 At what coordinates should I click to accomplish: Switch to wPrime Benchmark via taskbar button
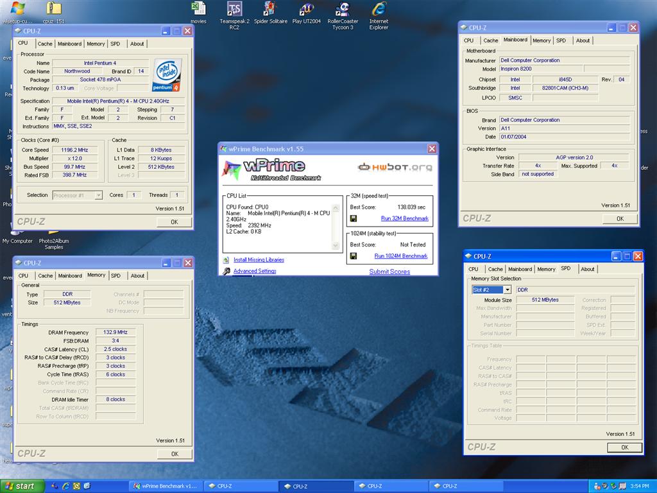coord(166,487)
